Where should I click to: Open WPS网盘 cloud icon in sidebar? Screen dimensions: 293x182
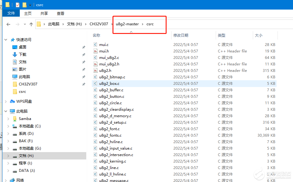tap(12, 101)
